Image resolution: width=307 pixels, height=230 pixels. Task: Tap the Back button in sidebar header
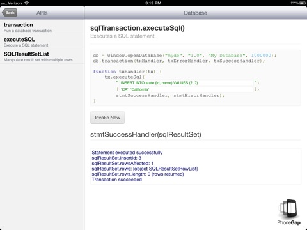10,13
